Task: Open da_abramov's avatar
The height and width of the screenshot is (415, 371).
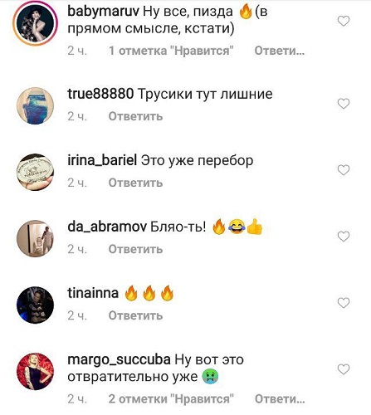Action: [35, 238]
